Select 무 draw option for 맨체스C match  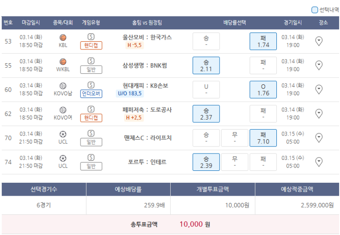click(235, 138)
